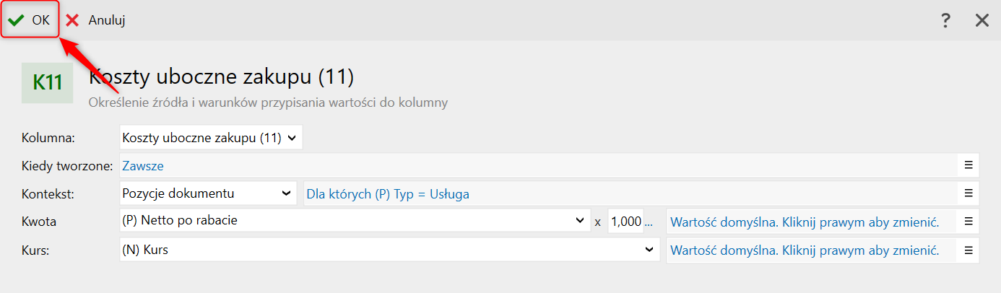The image size is (1001, 293).
Task: Click the Zawsze condition link
Action: click(x=143, y=166)
